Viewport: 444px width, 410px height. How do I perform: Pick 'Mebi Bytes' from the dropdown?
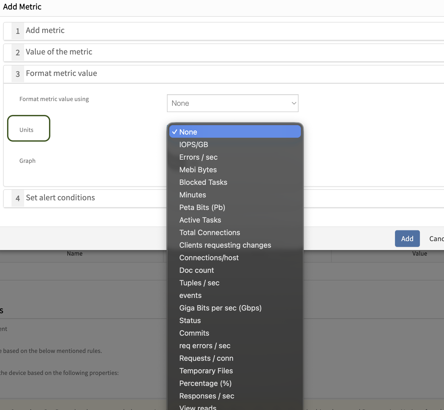(x=198, y=170)
